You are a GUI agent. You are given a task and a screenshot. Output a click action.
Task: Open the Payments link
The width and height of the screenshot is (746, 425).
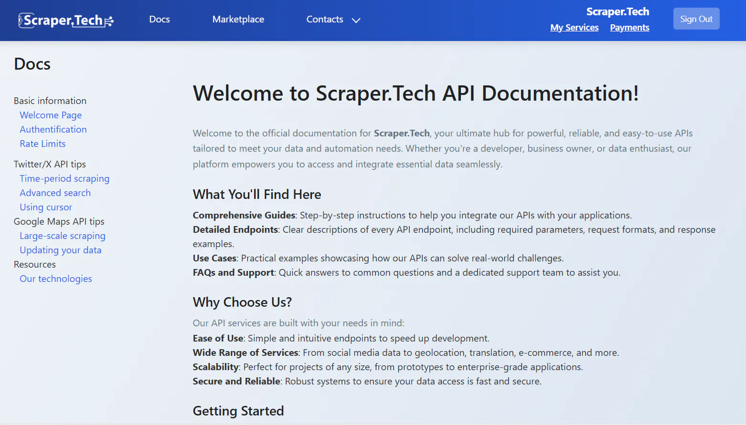pos(629,28)
